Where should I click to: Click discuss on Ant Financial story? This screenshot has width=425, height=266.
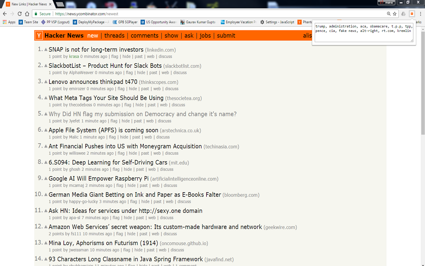click(x=172, y=153)
